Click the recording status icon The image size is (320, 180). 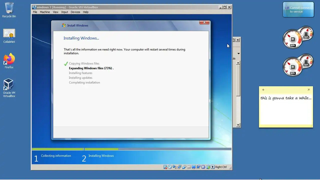[198, 167]
